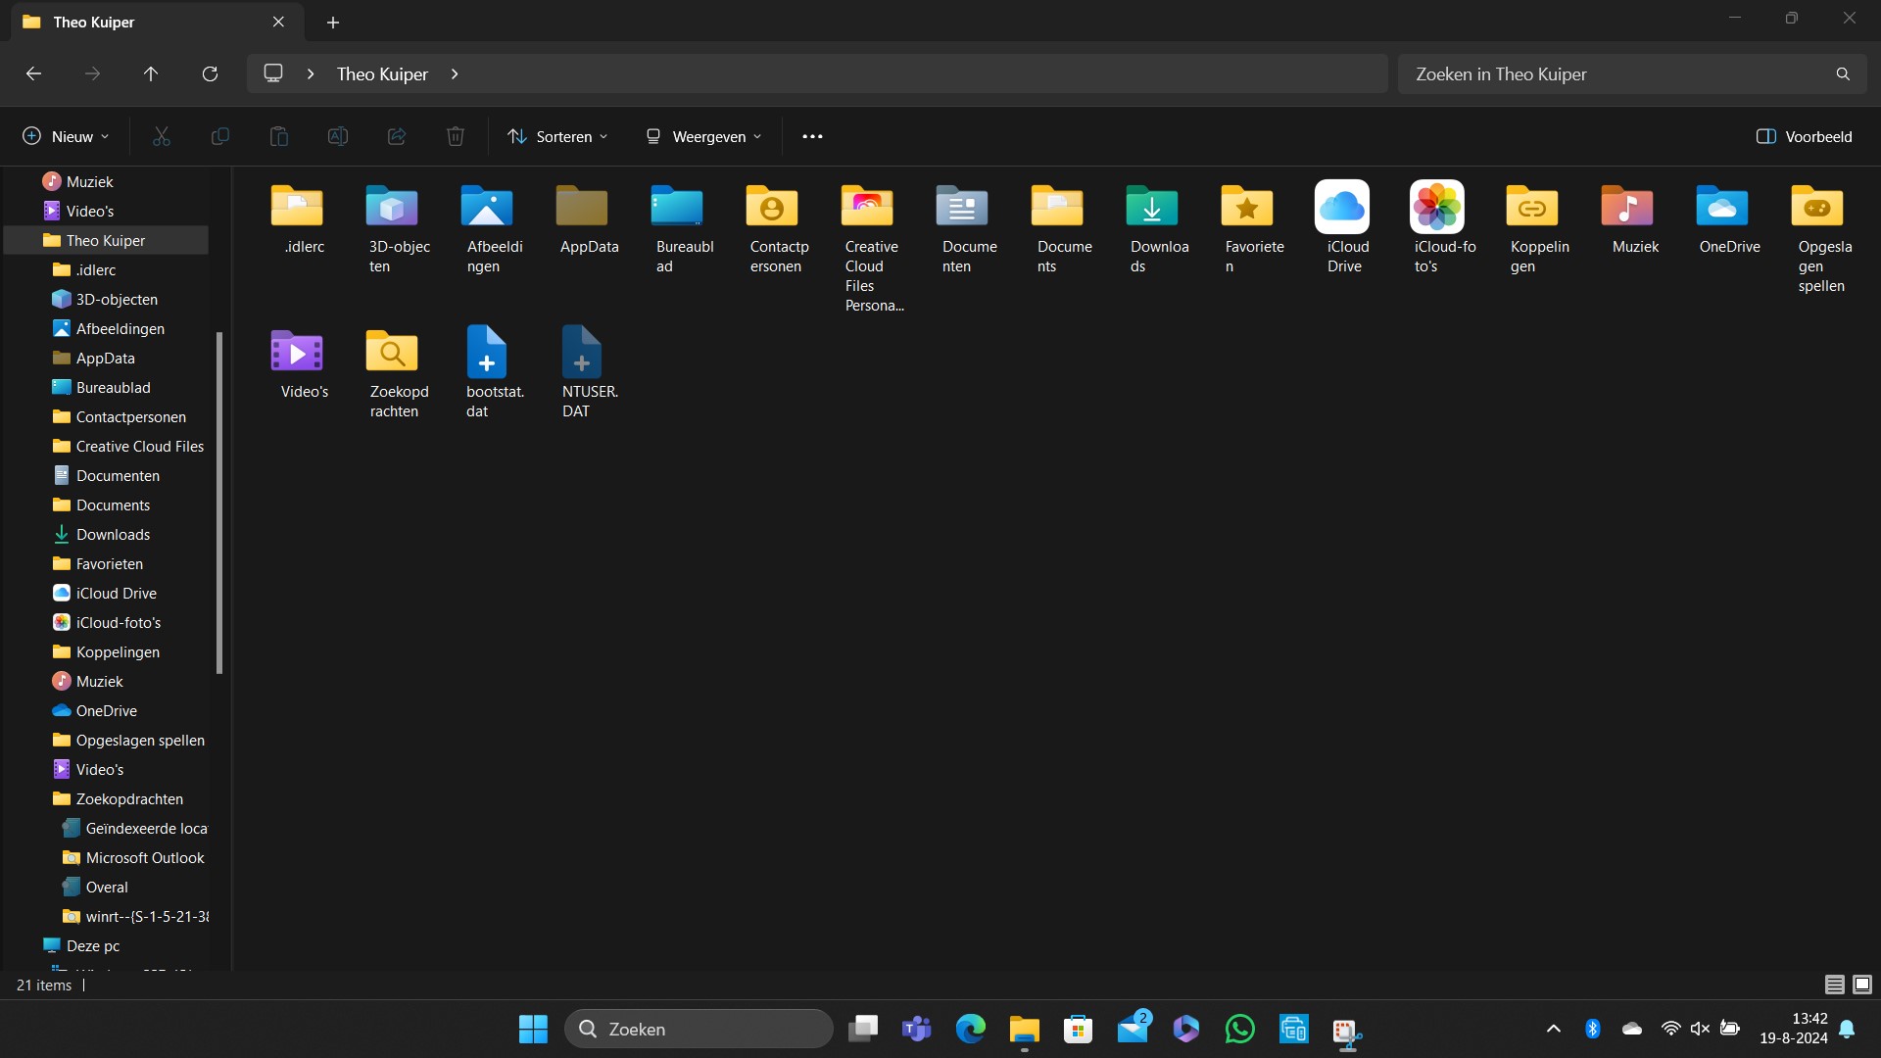The image size is (1881, 1058).
Task: Select the Zoekopdrachten folder icon in the grid
Action: click(x=392, y=372)
